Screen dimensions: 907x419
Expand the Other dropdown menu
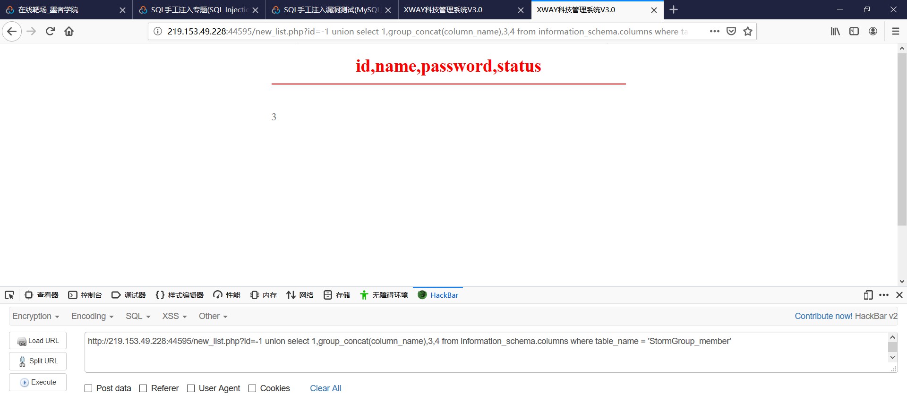click(x=213, y=317)
